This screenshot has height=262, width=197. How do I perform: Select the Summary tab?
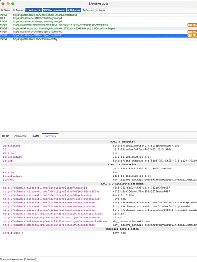point(50,136)
